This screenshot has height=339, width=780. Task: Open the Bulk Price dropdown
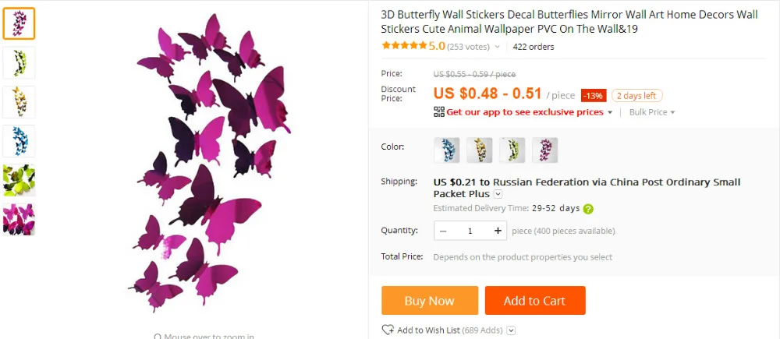651,112
